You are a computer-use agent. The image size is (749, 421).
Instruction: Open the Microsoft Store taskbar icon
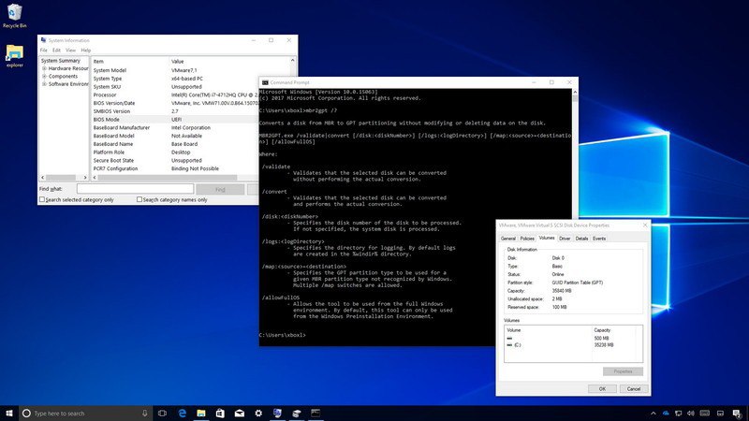point(220,414)
